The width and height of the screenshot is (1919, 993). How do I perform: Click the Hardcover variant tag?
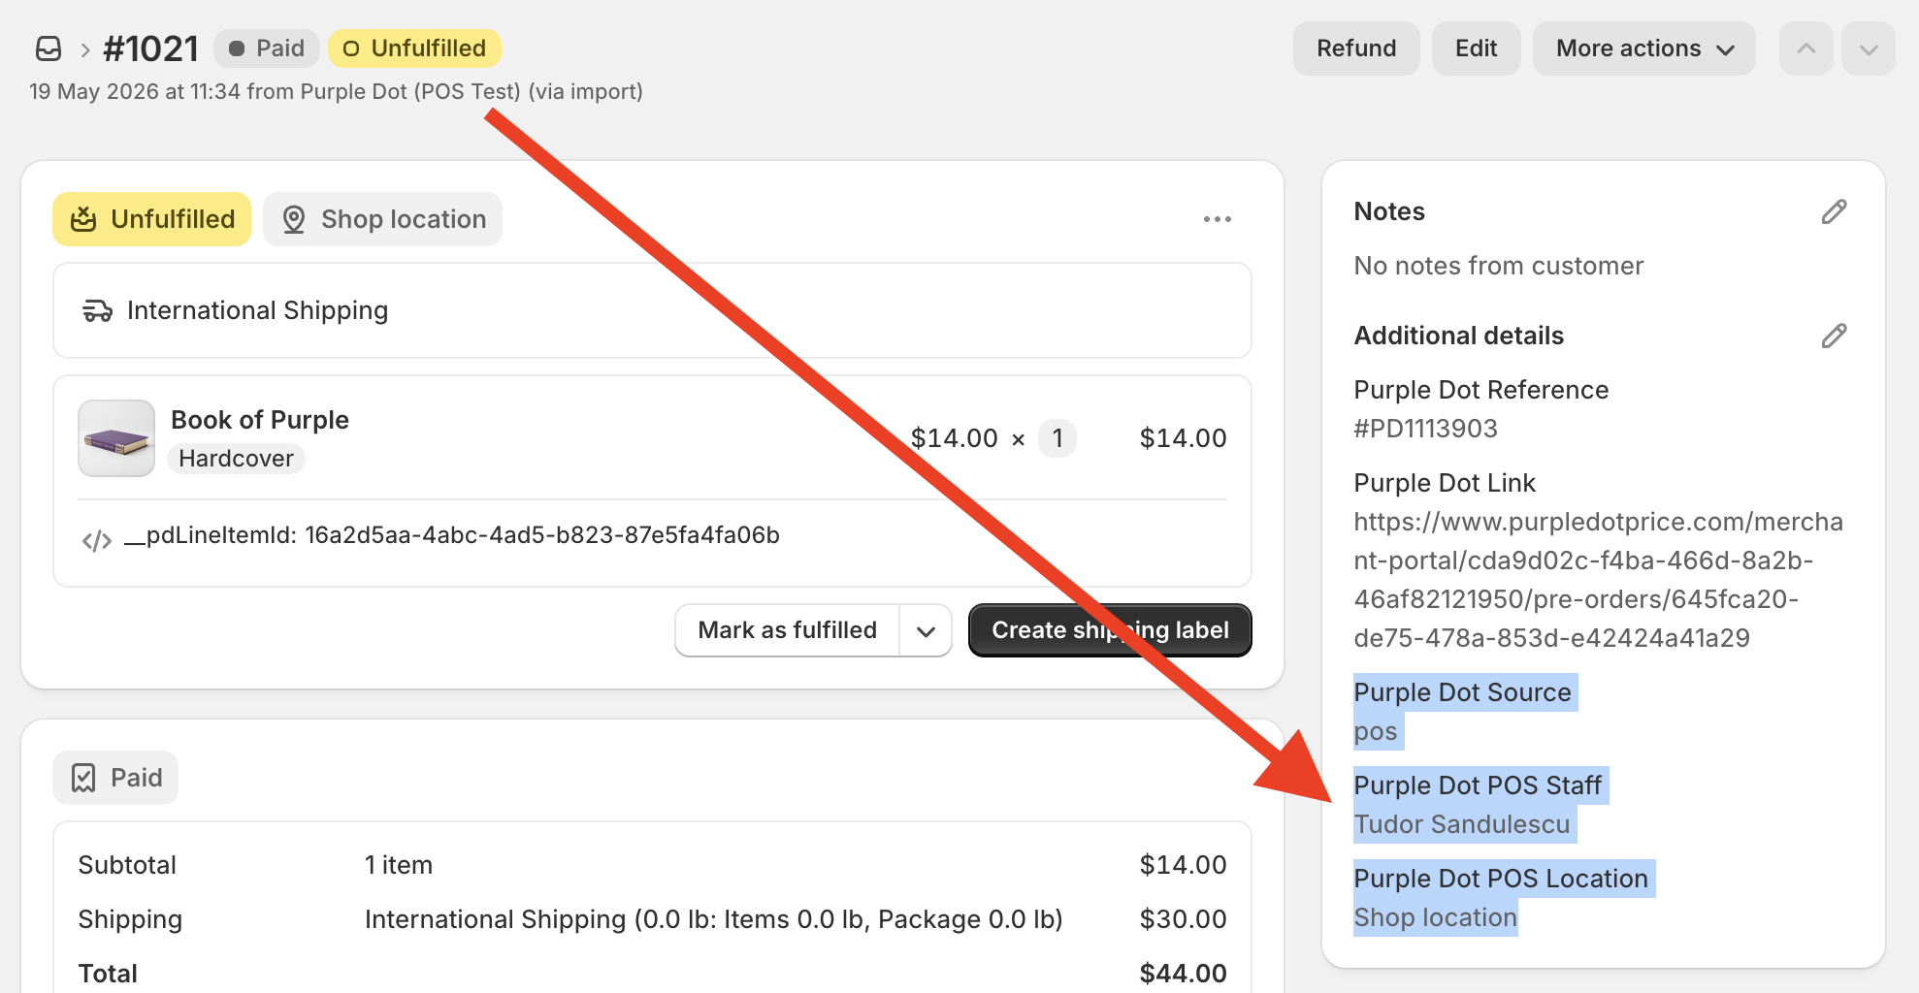[x=236, y=459]
